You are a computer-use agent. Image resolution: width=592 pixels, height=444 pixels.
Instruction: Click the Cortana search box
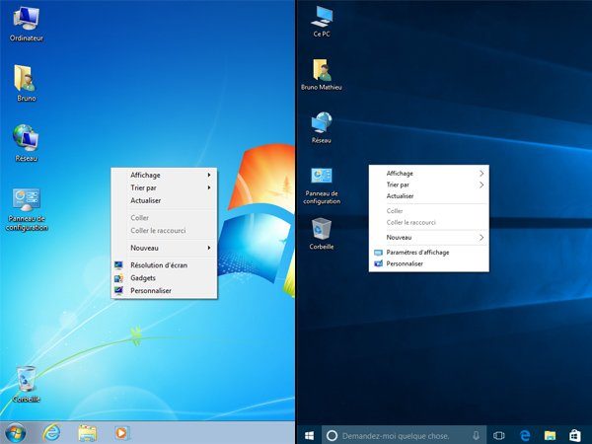pyautogui.click(x=404, y=436)
